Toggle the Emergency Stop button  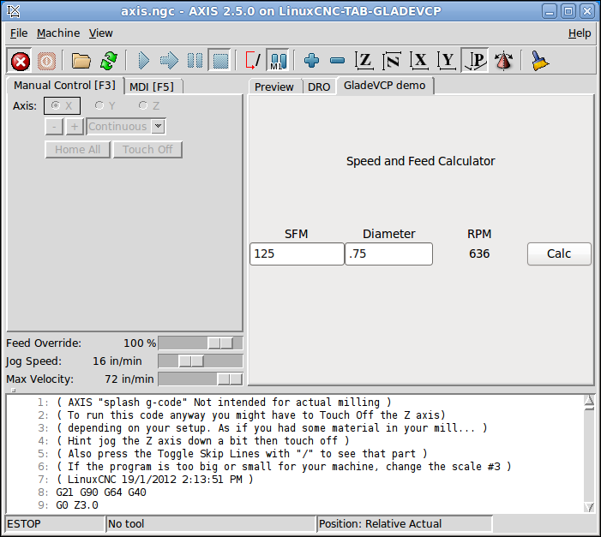point(21,61)
